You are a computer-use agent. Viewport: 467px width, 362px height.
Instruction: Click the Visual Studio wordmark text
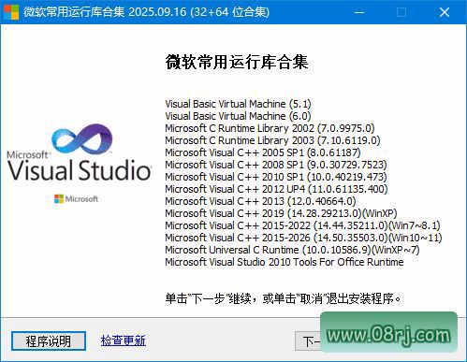(80, 170)
